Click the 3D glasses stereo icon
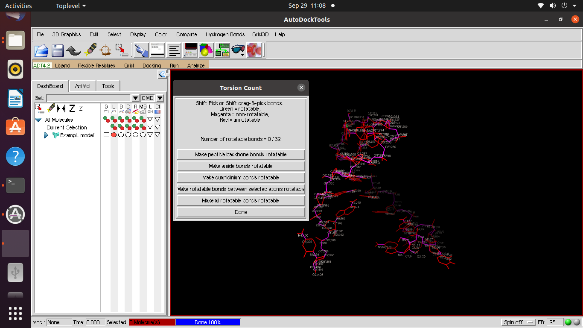Screen dimensions: 583x328 [238, 50]
